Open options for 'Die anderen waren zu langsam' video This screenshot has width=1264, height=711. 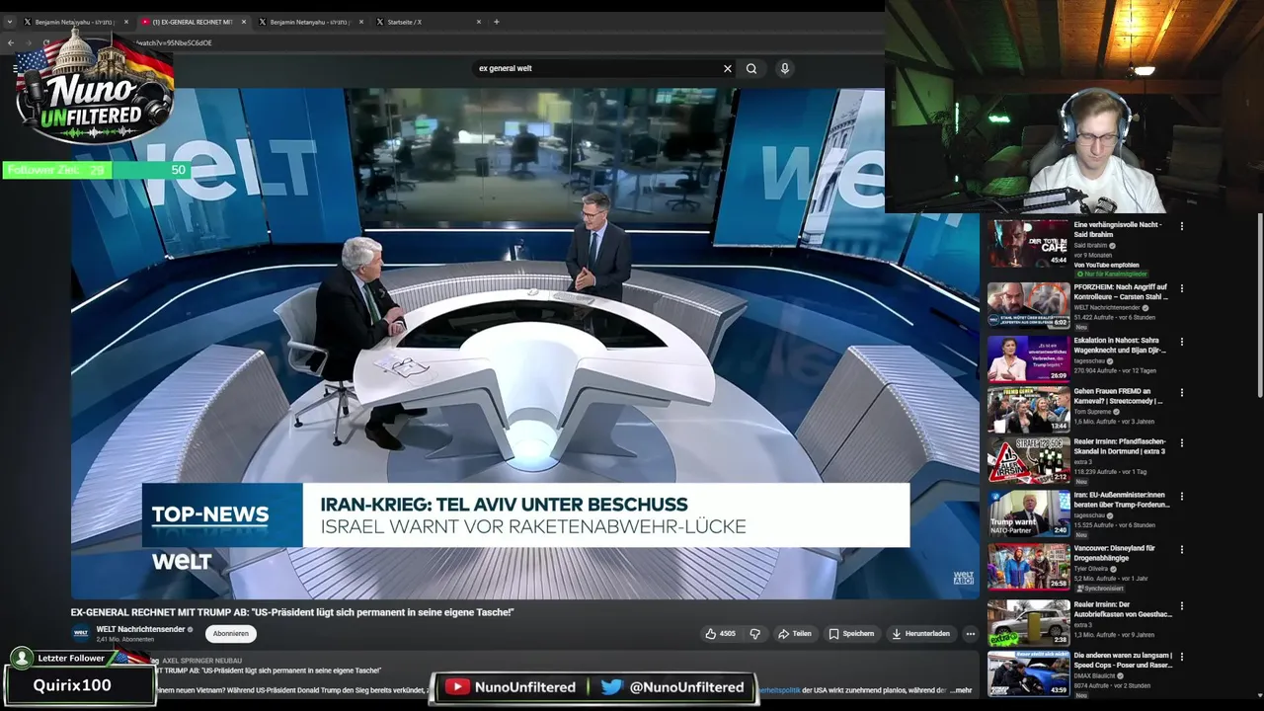[x=1182, y=658]
